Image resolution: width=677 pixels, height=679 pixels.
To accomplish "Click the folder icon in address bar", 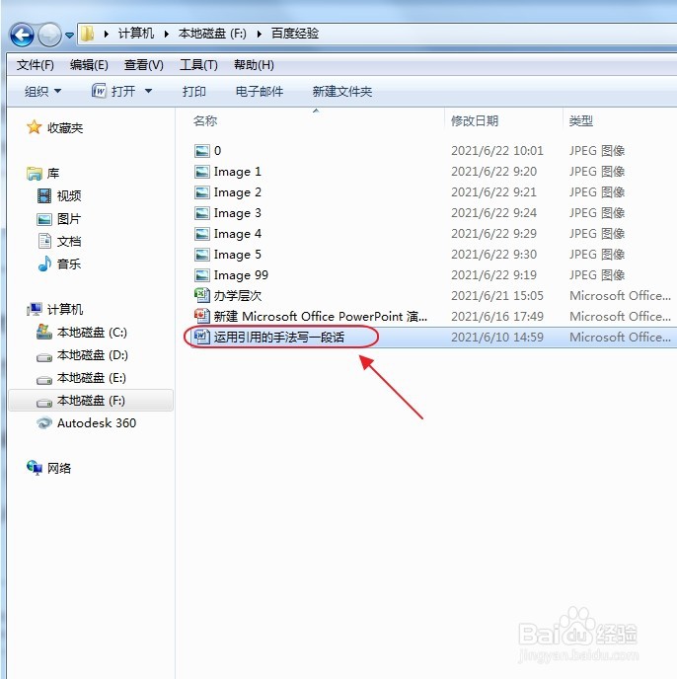I will coord(88,34).
